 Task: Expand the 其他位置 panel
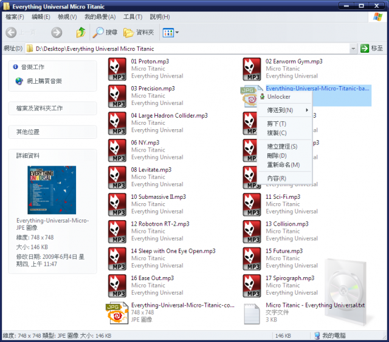coord(52,132)
